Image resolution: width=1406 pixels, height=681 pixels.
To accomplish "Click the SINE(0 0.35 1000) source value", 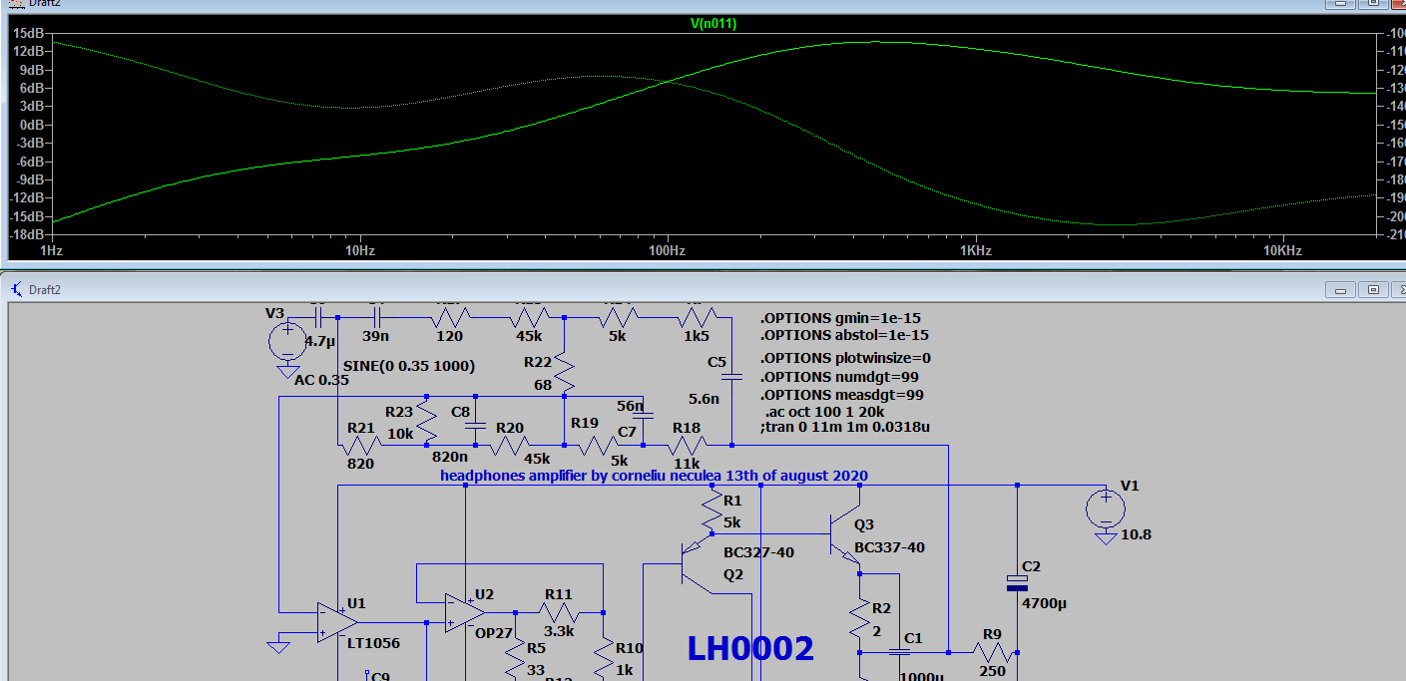I will pyautogui.click(x=409, y=366).
